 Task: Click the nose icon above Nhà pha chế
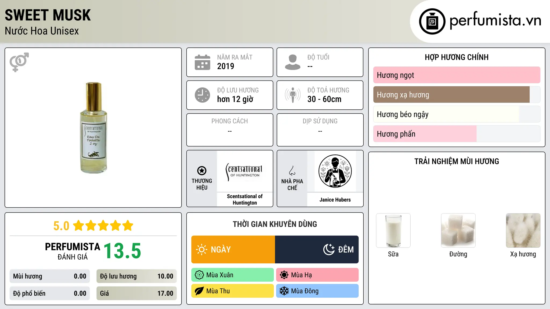coord(292,171)
